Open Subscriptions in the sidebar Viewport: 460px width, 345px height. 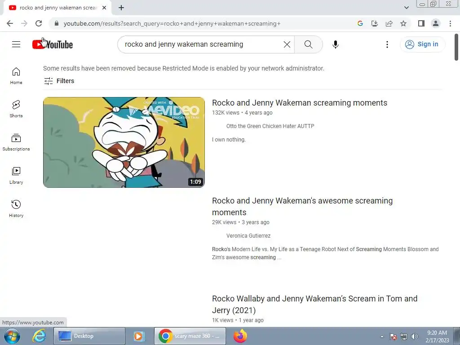(x=16, y=142)
